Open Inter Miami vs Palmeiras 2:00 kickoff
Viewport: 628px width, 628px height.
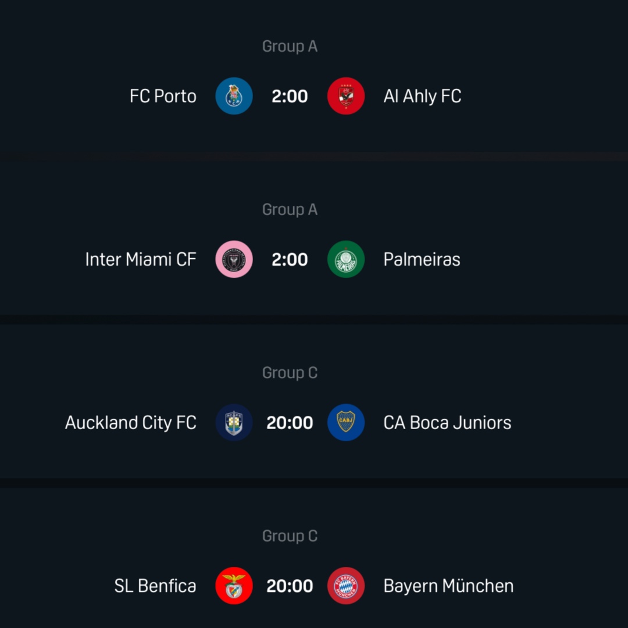[x=290, y=259]
